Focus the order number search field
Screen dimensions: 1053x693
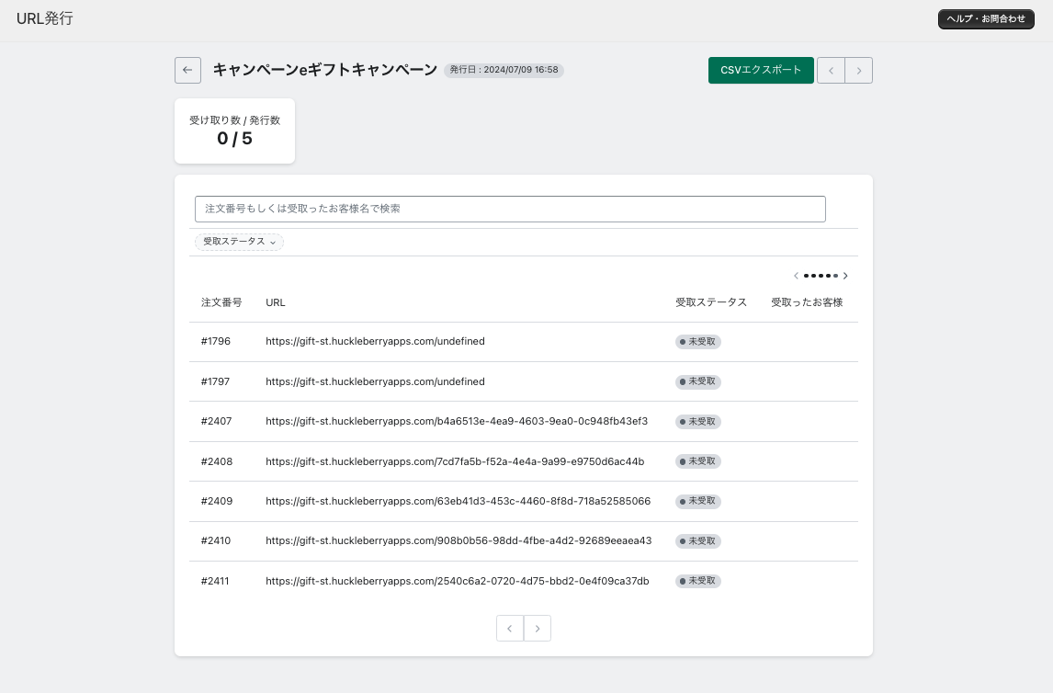coord(510,209)
